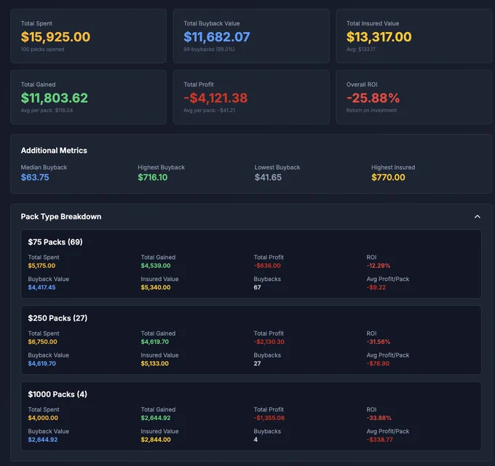Collapse the Pack Type Breakdown section
Screen dimensions: 495x466
click(x=478, y=216)
